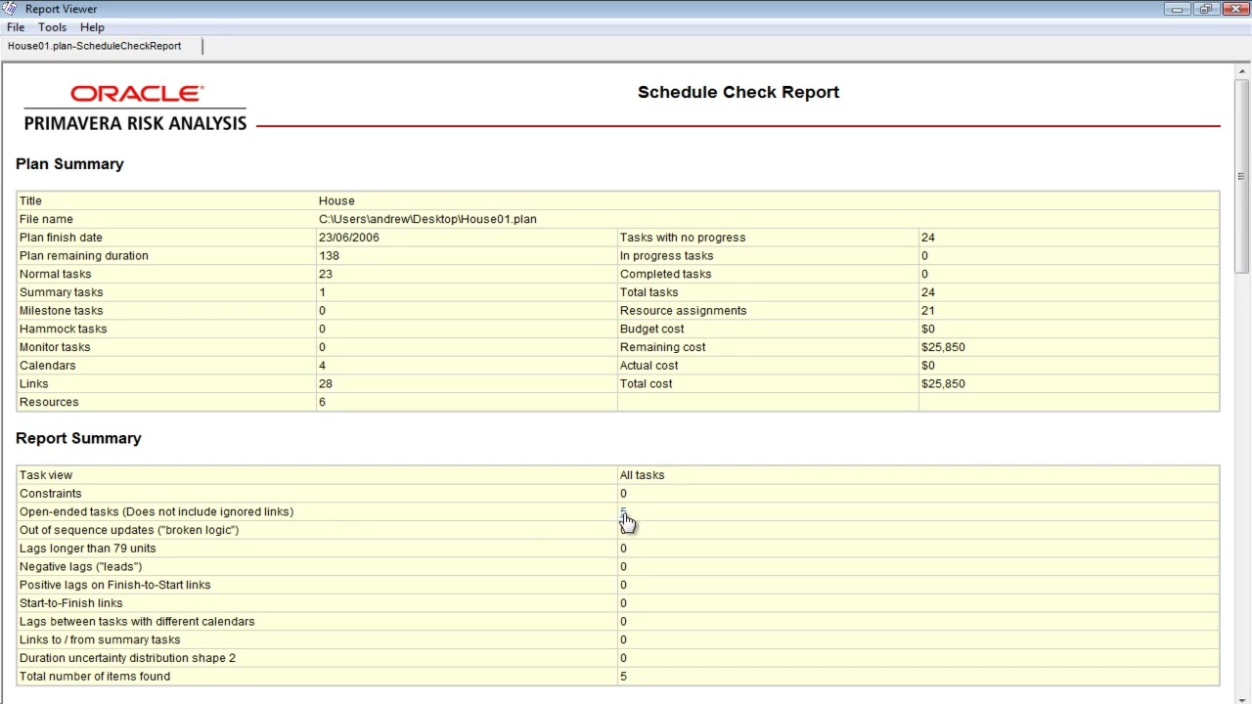Screen dimensions: 1252x704
Task: Restore down the Report Viewer window
Action: [1205, 9]
